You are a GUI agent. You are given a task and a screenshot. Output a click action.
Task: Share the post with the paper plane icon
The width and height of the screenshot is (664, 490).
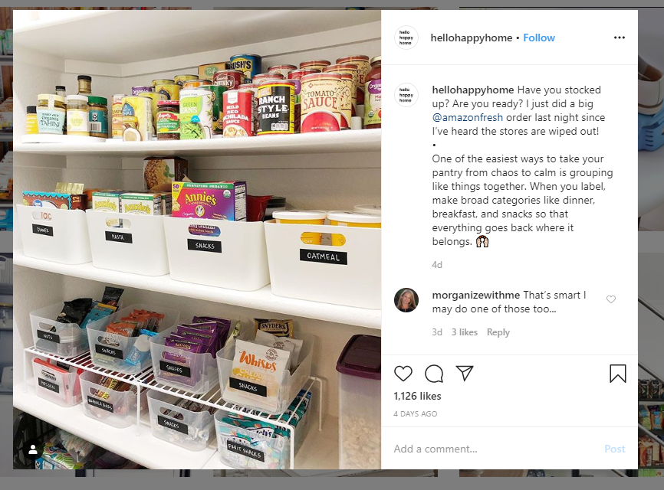click(465, 374)
